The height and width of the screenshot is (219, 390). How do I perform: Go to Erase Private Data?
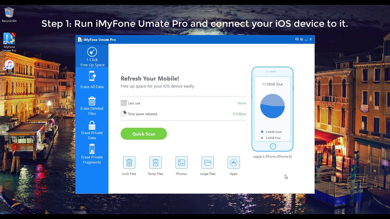coord(92,130)
